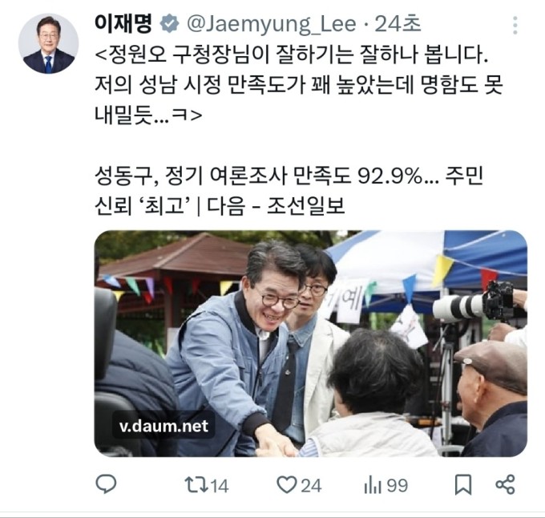
Task: Click the tweet text about 정원오 구청장님
Action: coord(299,86)
